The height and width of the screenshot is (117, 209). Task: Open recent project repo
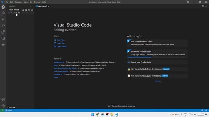coord(56,65)
